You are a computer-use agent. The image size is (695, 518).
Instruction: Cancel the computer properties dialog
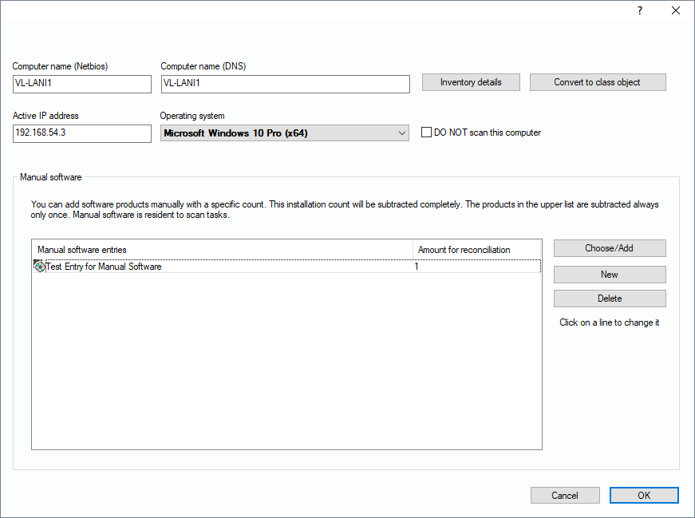click(x=565, y=495)
